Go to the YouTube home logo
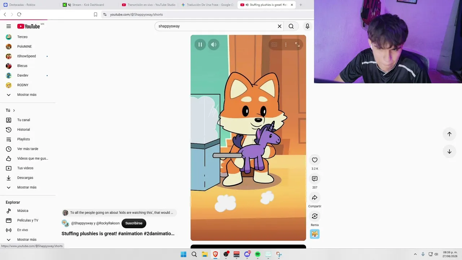Viewport: 462px width, 260px height. pyautogui.click(x=29, y=26)
